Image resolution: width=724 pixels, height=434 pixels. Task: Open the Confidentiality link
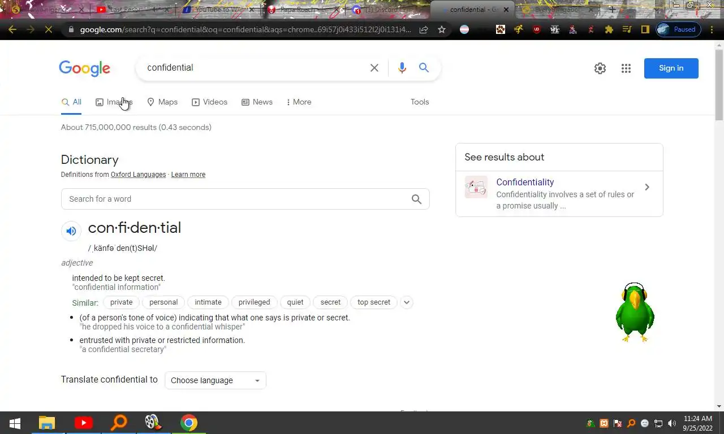click(x=525, y=182)
